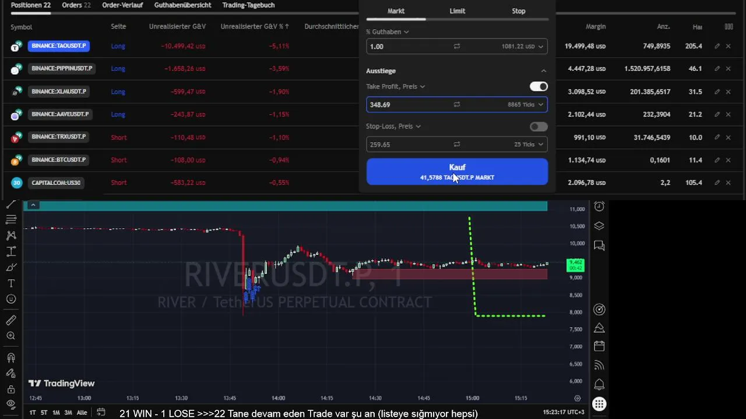The image size is (746, 419).
Task: Open chart scale settings gear
Action: click(x=578, y=398)
